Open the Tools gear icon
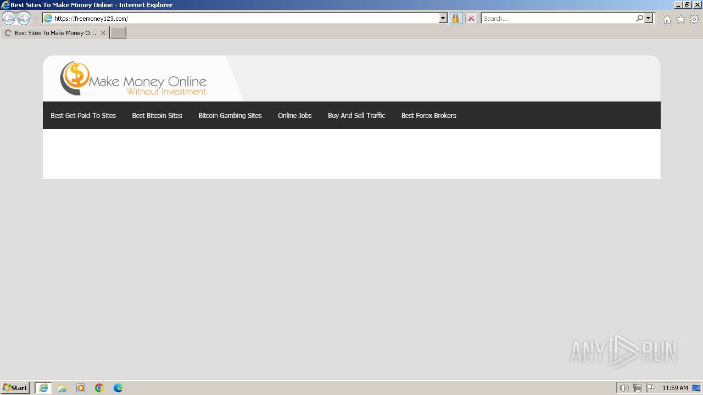 click(x=694, y=19)
